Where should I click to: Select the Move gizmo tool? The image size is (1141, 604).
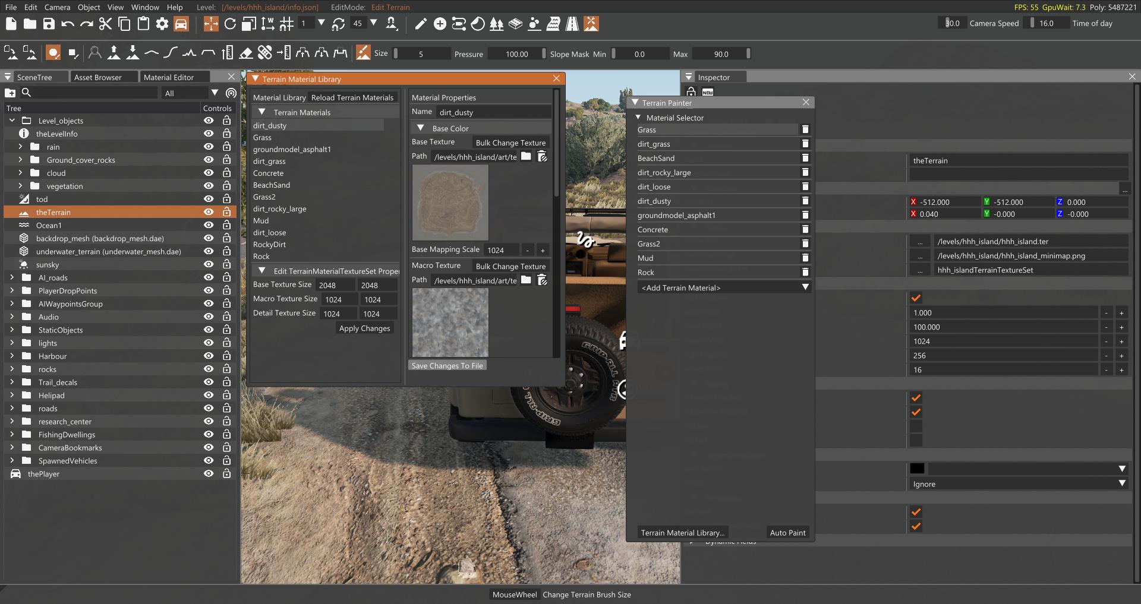211,24
